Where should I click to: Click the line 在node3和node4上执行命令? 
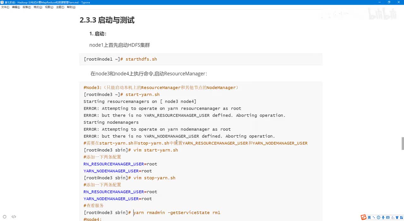[x=149, y=74]
